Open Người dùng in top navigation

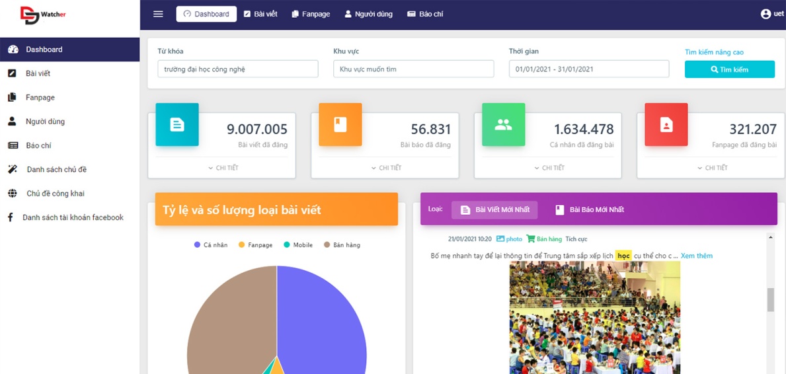click(368, 14)
